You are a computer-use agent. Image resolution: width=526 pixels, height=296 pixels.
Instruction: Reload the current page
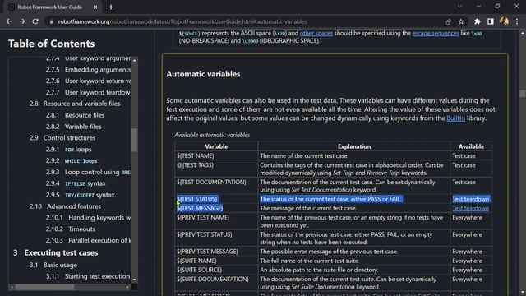(35, 21)
